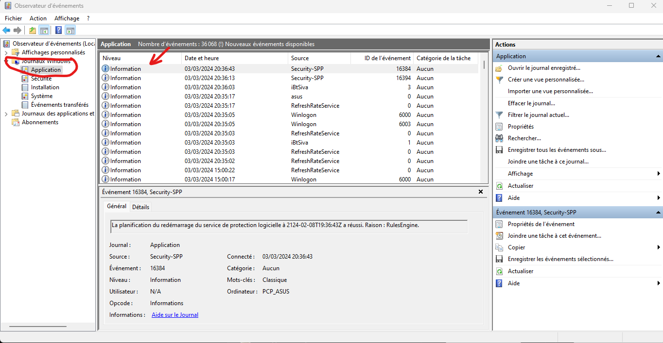Click the blue help question-mark toolbar icon
Image resolution: width=663 pixels, height=343 pixels.
[58, 31]
